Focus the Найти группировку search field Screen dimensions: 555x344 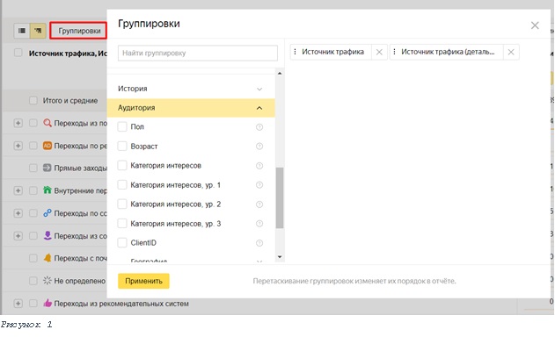pyautogui.click(x=198, y=53)
